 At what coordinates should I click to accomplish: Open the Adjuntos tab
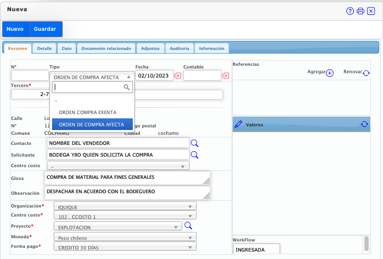(150, 48)
